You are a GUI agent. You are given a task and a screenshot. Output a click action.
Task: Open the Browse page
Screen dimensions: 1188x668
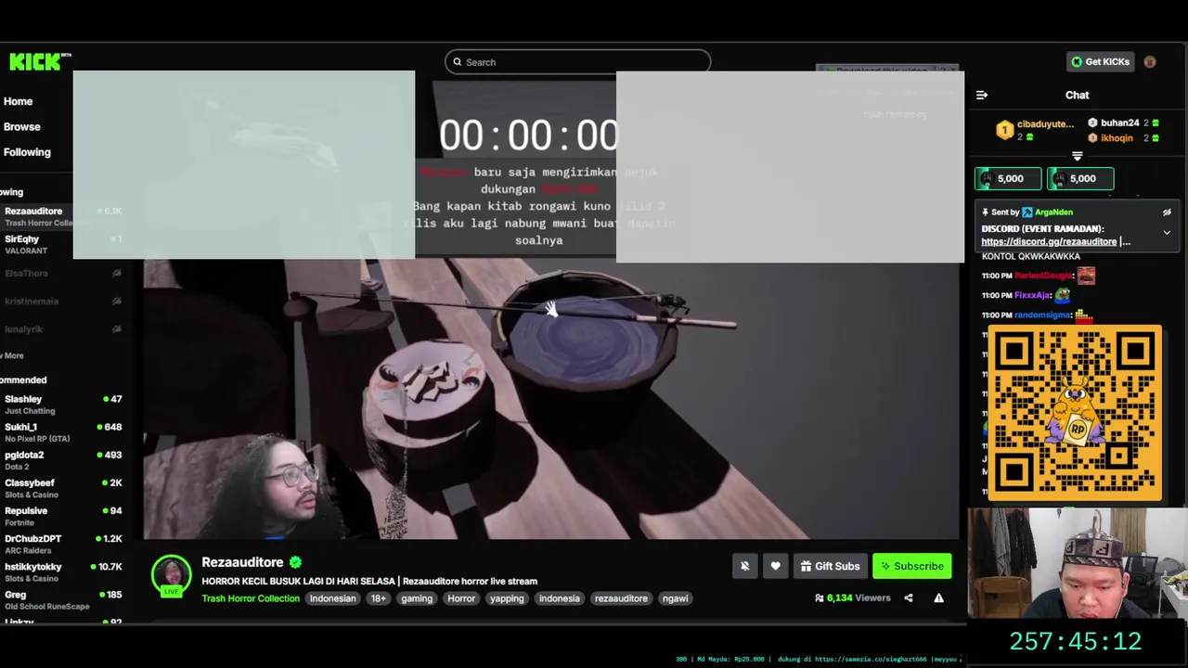click(21, 127)
